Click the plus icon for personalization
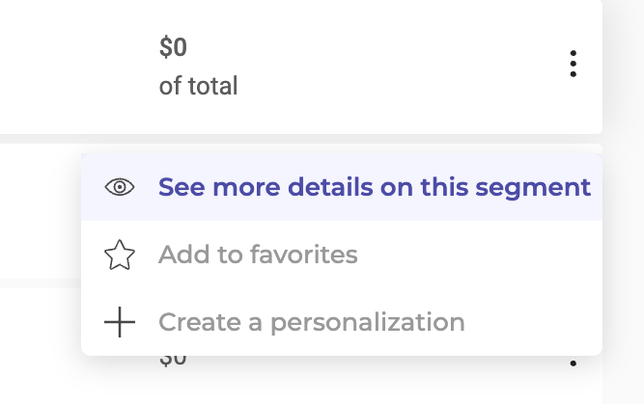This screenshot has width=644, height=404. pos(120,322)
